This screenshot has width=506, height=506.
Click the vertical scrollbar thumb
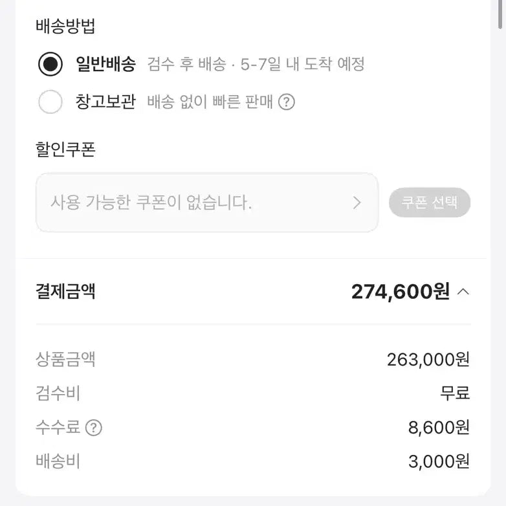500,14
